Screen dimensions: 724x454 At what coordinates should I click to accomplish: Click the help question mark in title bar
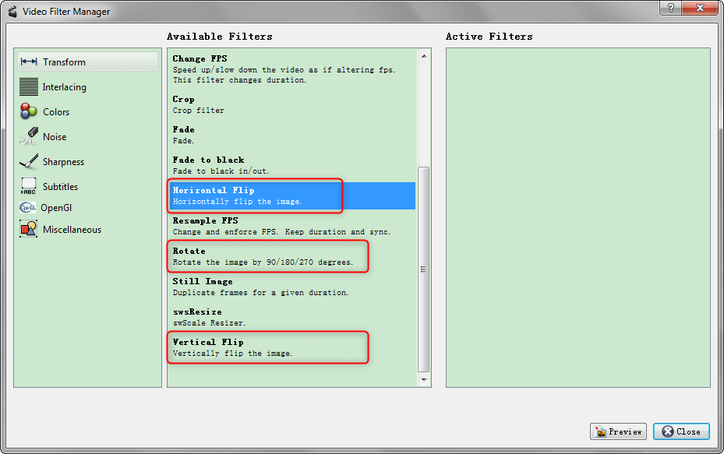670,8
